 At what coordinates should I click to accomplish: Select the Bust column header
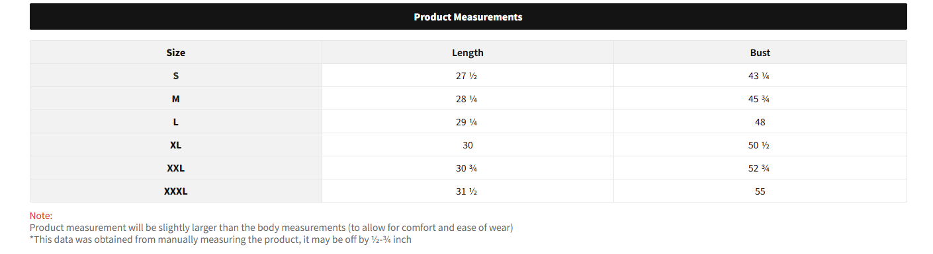tap(760, 53)
